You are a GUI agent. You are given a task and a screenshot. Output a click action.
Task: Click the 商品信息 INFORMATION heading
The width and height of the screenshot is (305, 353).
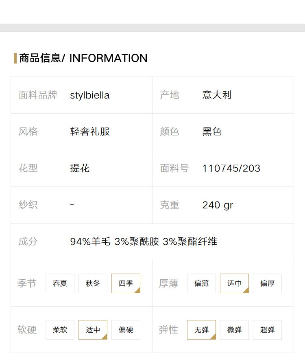point(83,58)
